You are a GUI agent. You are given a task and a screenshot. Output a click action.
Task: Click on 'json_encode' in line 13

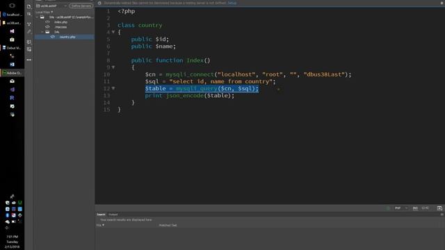click(x=185, y=96)
